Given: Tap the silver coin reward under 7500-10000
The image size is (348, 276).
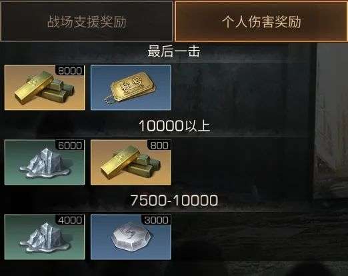Looking at the screenshot, I should click(131, 237).
